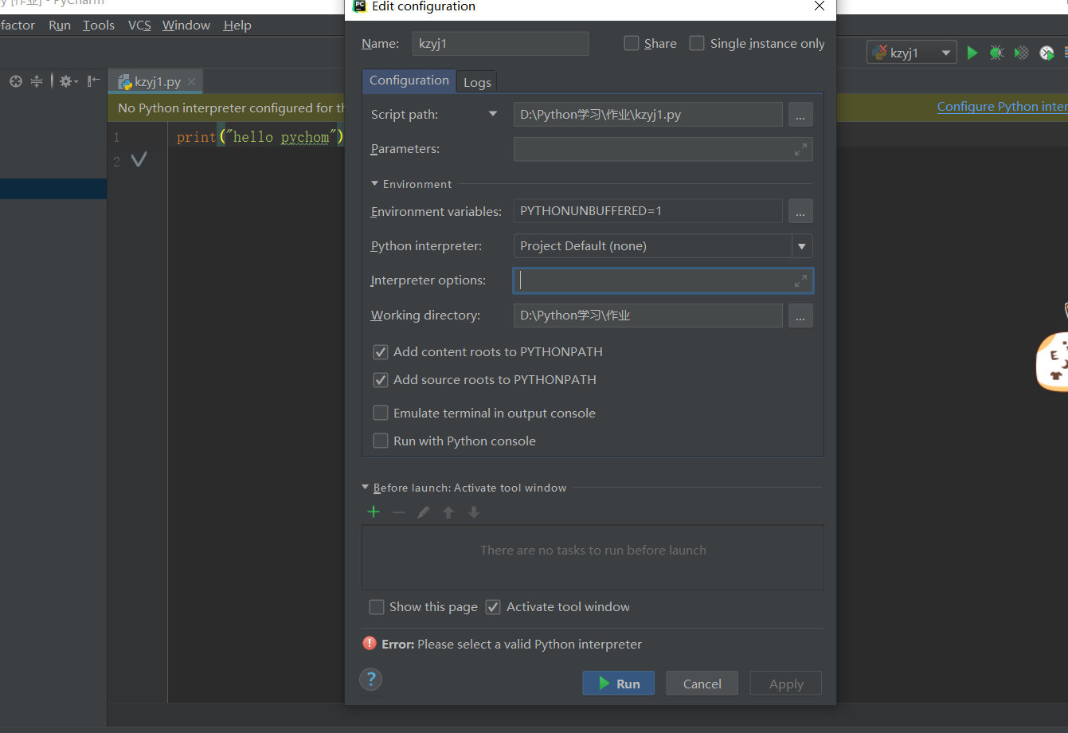The width and height of the screenshot is (1068, 733).
Task: Switch to the Logs tab
Action: pyautogui.click(x=477, y=82)
